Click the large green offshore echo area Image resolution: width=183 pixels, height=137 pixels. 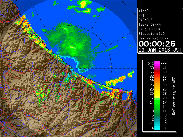[x=72, y=45]
